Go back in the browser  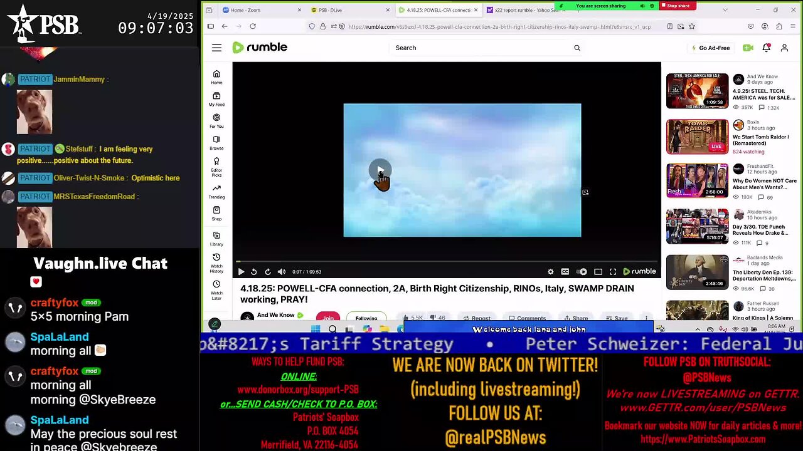tap(225, 26)
